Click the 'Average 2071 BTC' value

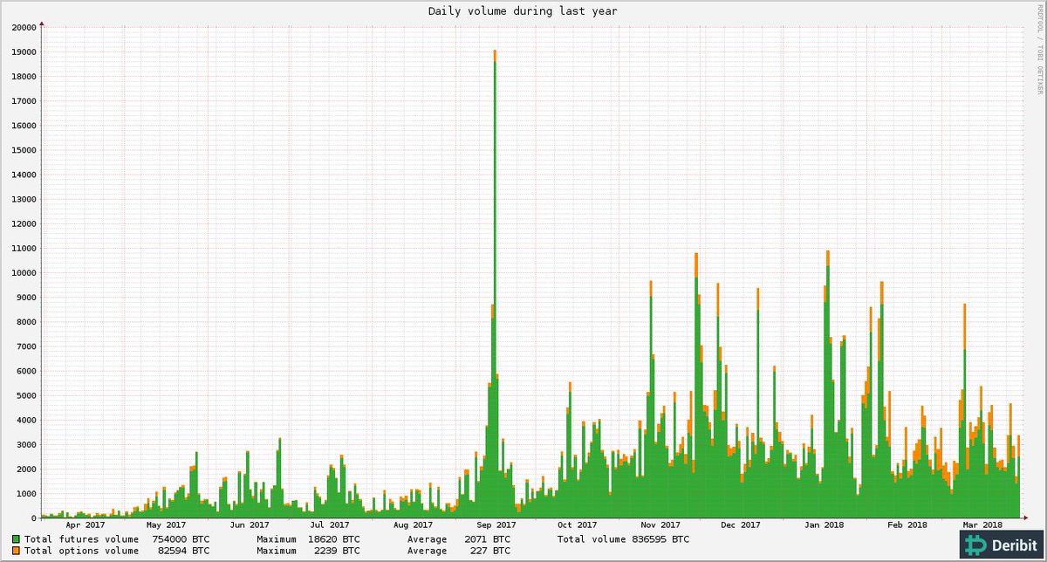tap(459, 539)
